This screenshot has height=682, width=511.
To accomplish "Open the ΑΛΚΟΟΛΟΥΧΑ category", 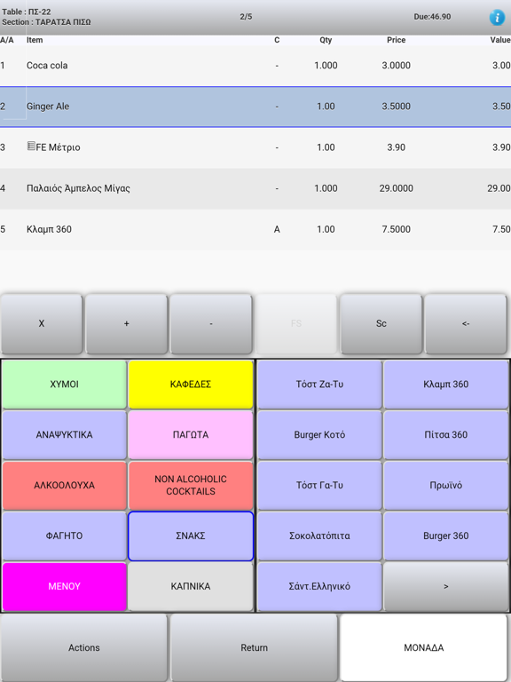I will [x=64, y=486].
